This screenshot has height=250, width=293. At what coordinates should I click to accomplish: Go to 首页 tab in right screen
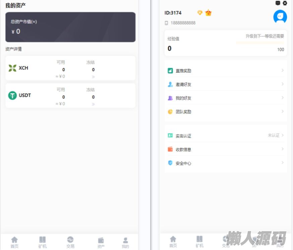173,242
